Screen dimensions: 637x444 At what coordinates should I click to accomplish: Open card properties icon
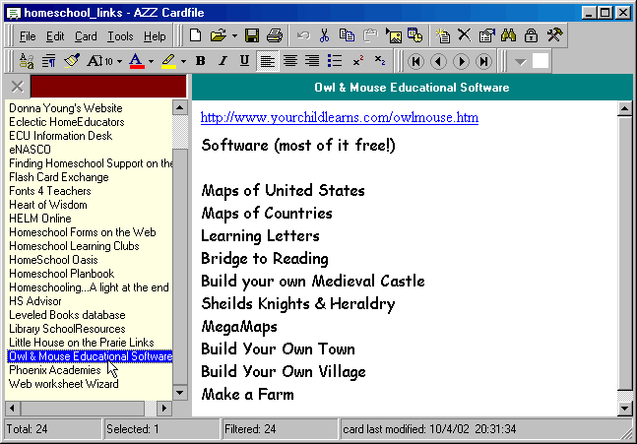tap(486, 35)
